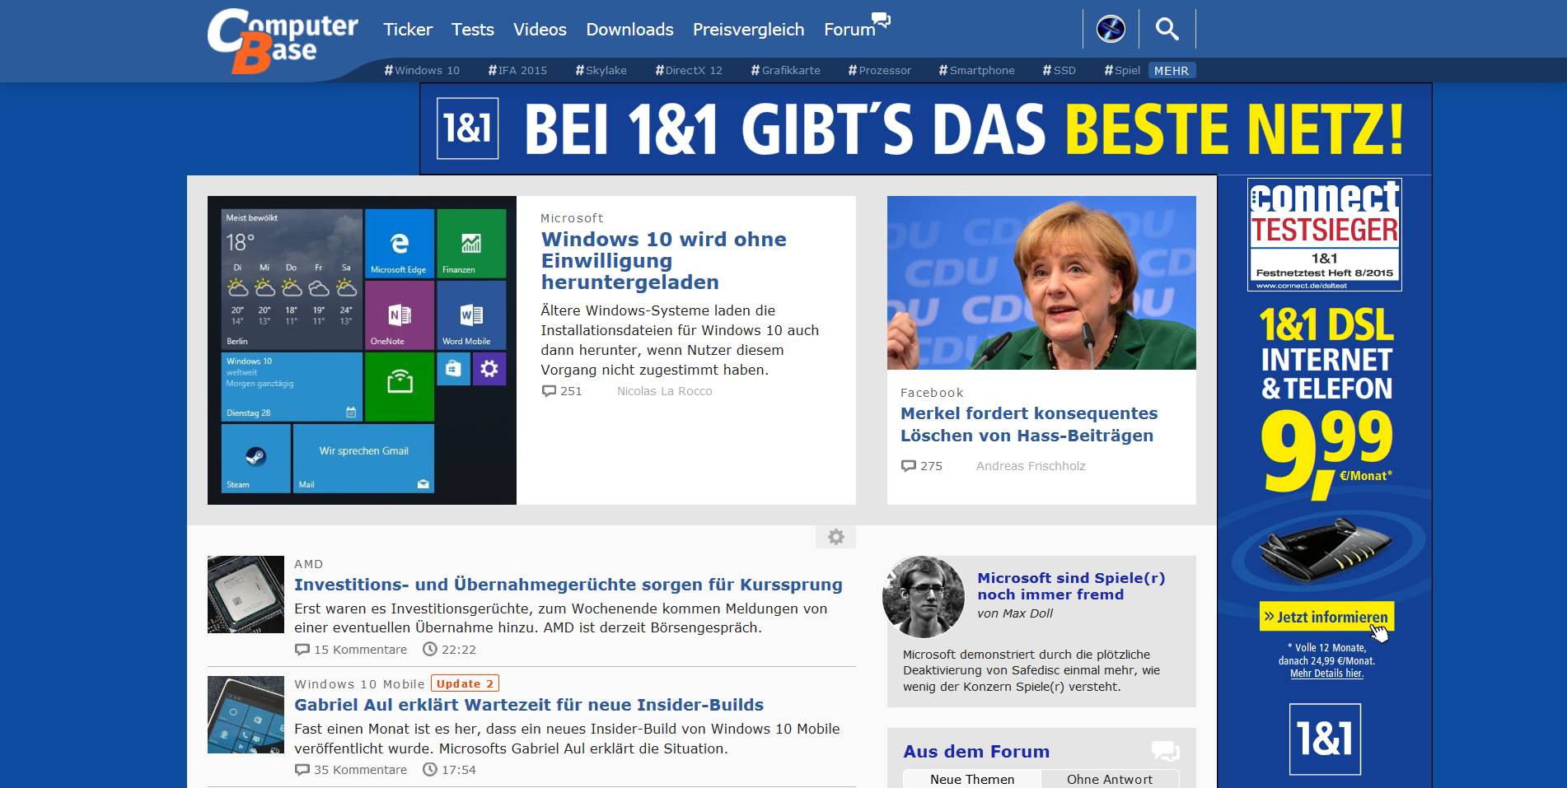Click the BEI 1&1 GIBT'S DAS BESTE NETZ banner
This screenshot has width=1567, height=788.
925,128
